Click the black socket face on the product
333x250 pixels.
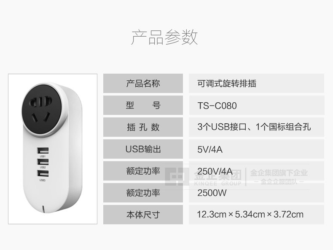(x=42, y=109)
